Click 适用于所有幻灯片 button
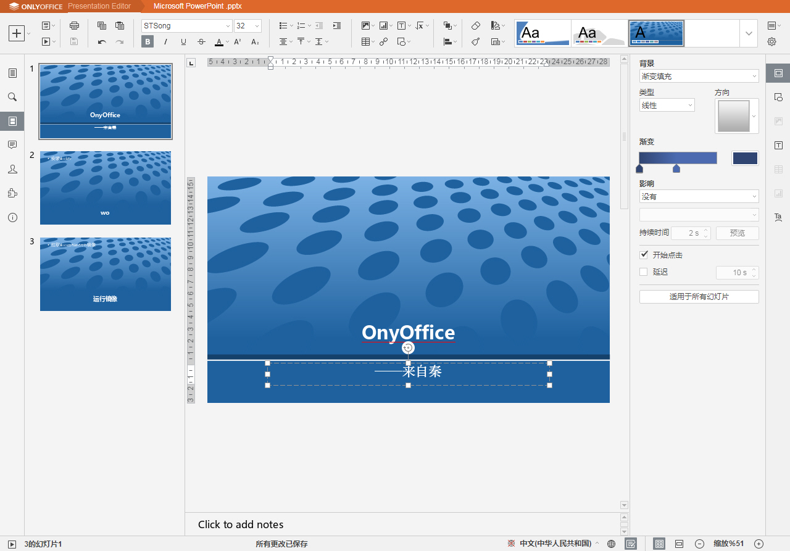Image resolution: width=790 pixels, height=551 pixels. click(699, 297)
